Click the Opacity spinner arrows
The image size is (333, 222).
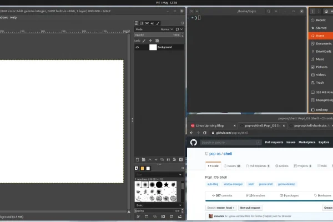pyautogui.click(x=182, y=35)
